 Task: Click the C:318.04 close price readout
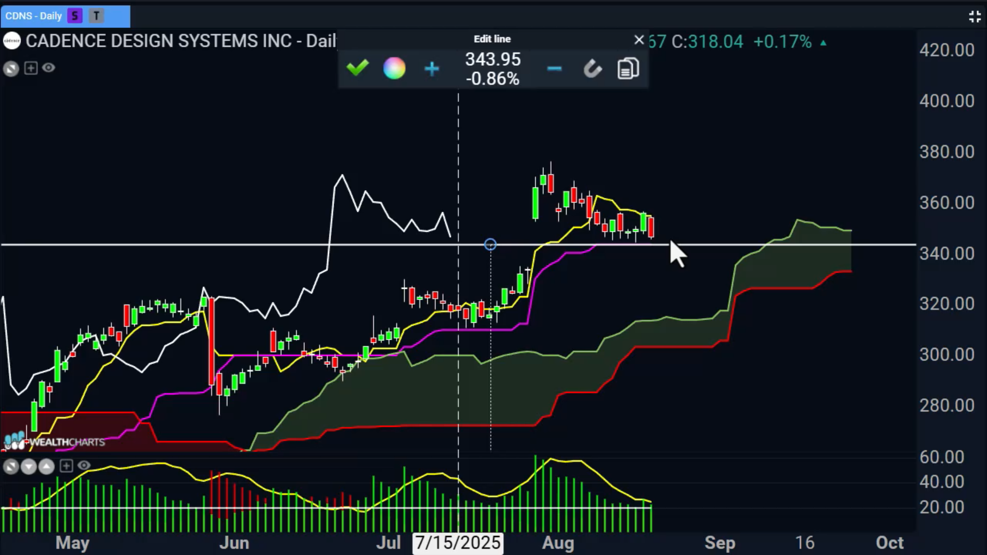[707, 42]
